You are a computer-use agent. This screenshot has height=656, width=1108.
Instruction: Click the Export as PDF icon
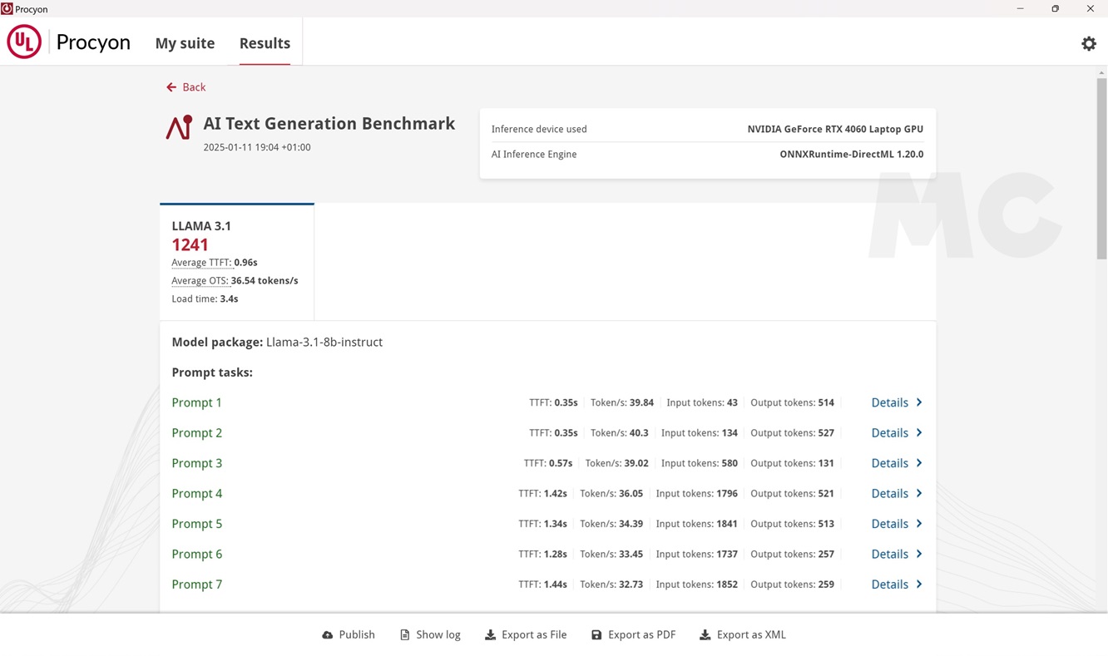(596, 635)
